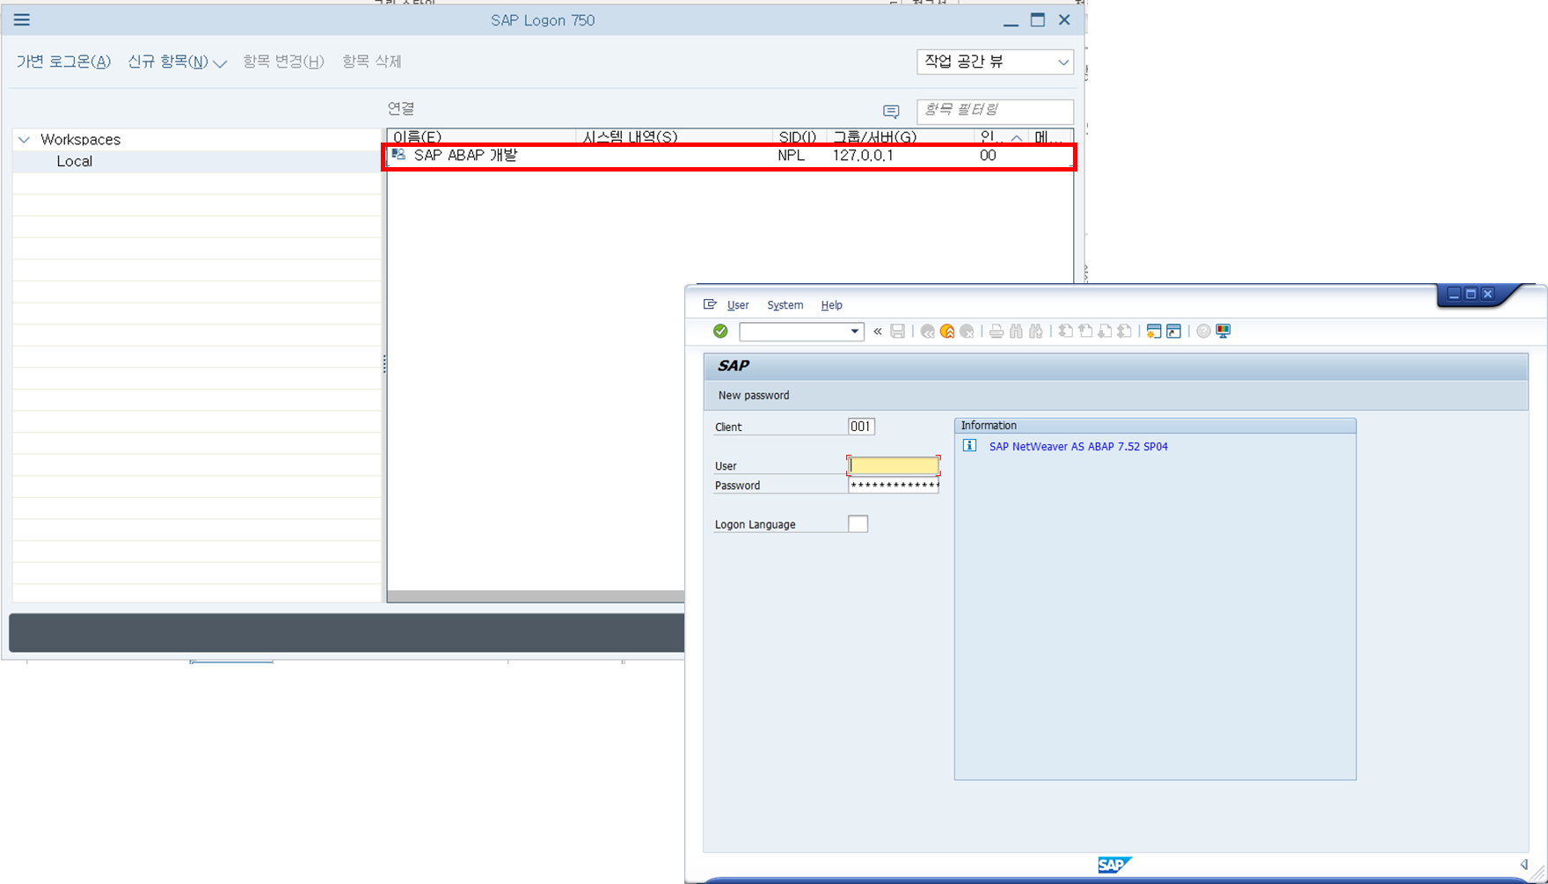Click the Generate Shortcut icon
This screenshot has width=1548, height=884.
pos(1173,331)
